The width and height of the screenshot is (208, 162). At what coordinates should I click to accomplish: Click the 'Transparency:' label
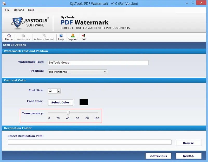pos(33,113)
